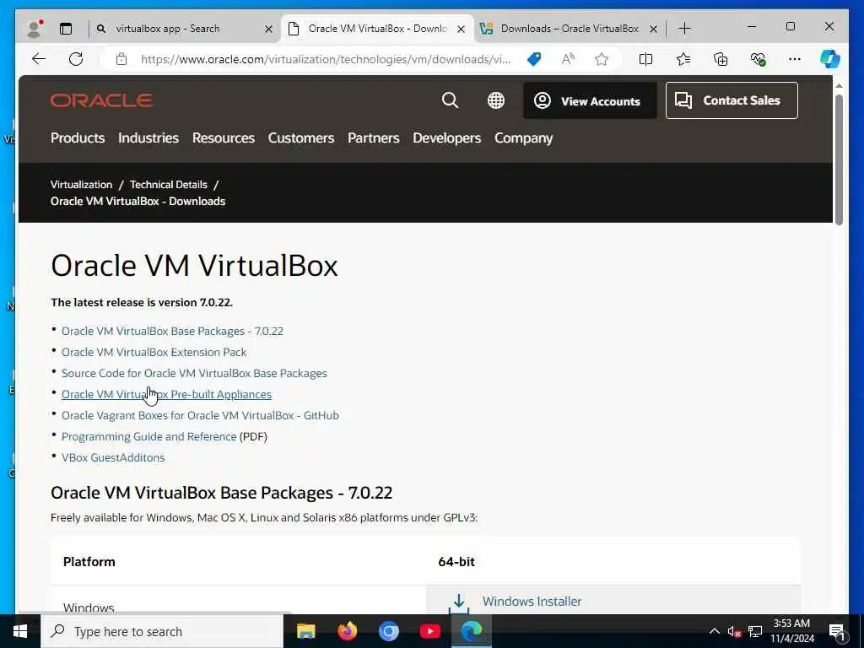Open the Products menu

(78, 138)
